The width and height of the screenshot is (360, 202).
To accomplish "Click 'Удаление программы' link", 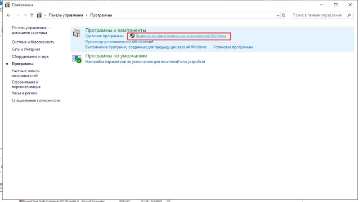I will pyautogui.click(x=104, y=36).
